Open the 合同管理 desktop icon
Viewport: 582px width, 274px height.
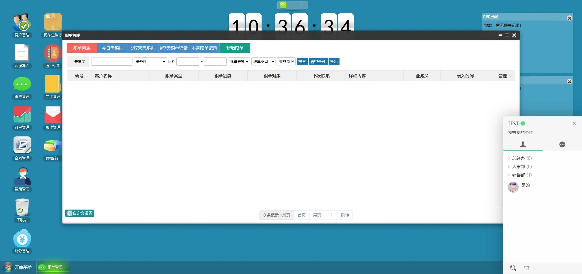[22, 146]
